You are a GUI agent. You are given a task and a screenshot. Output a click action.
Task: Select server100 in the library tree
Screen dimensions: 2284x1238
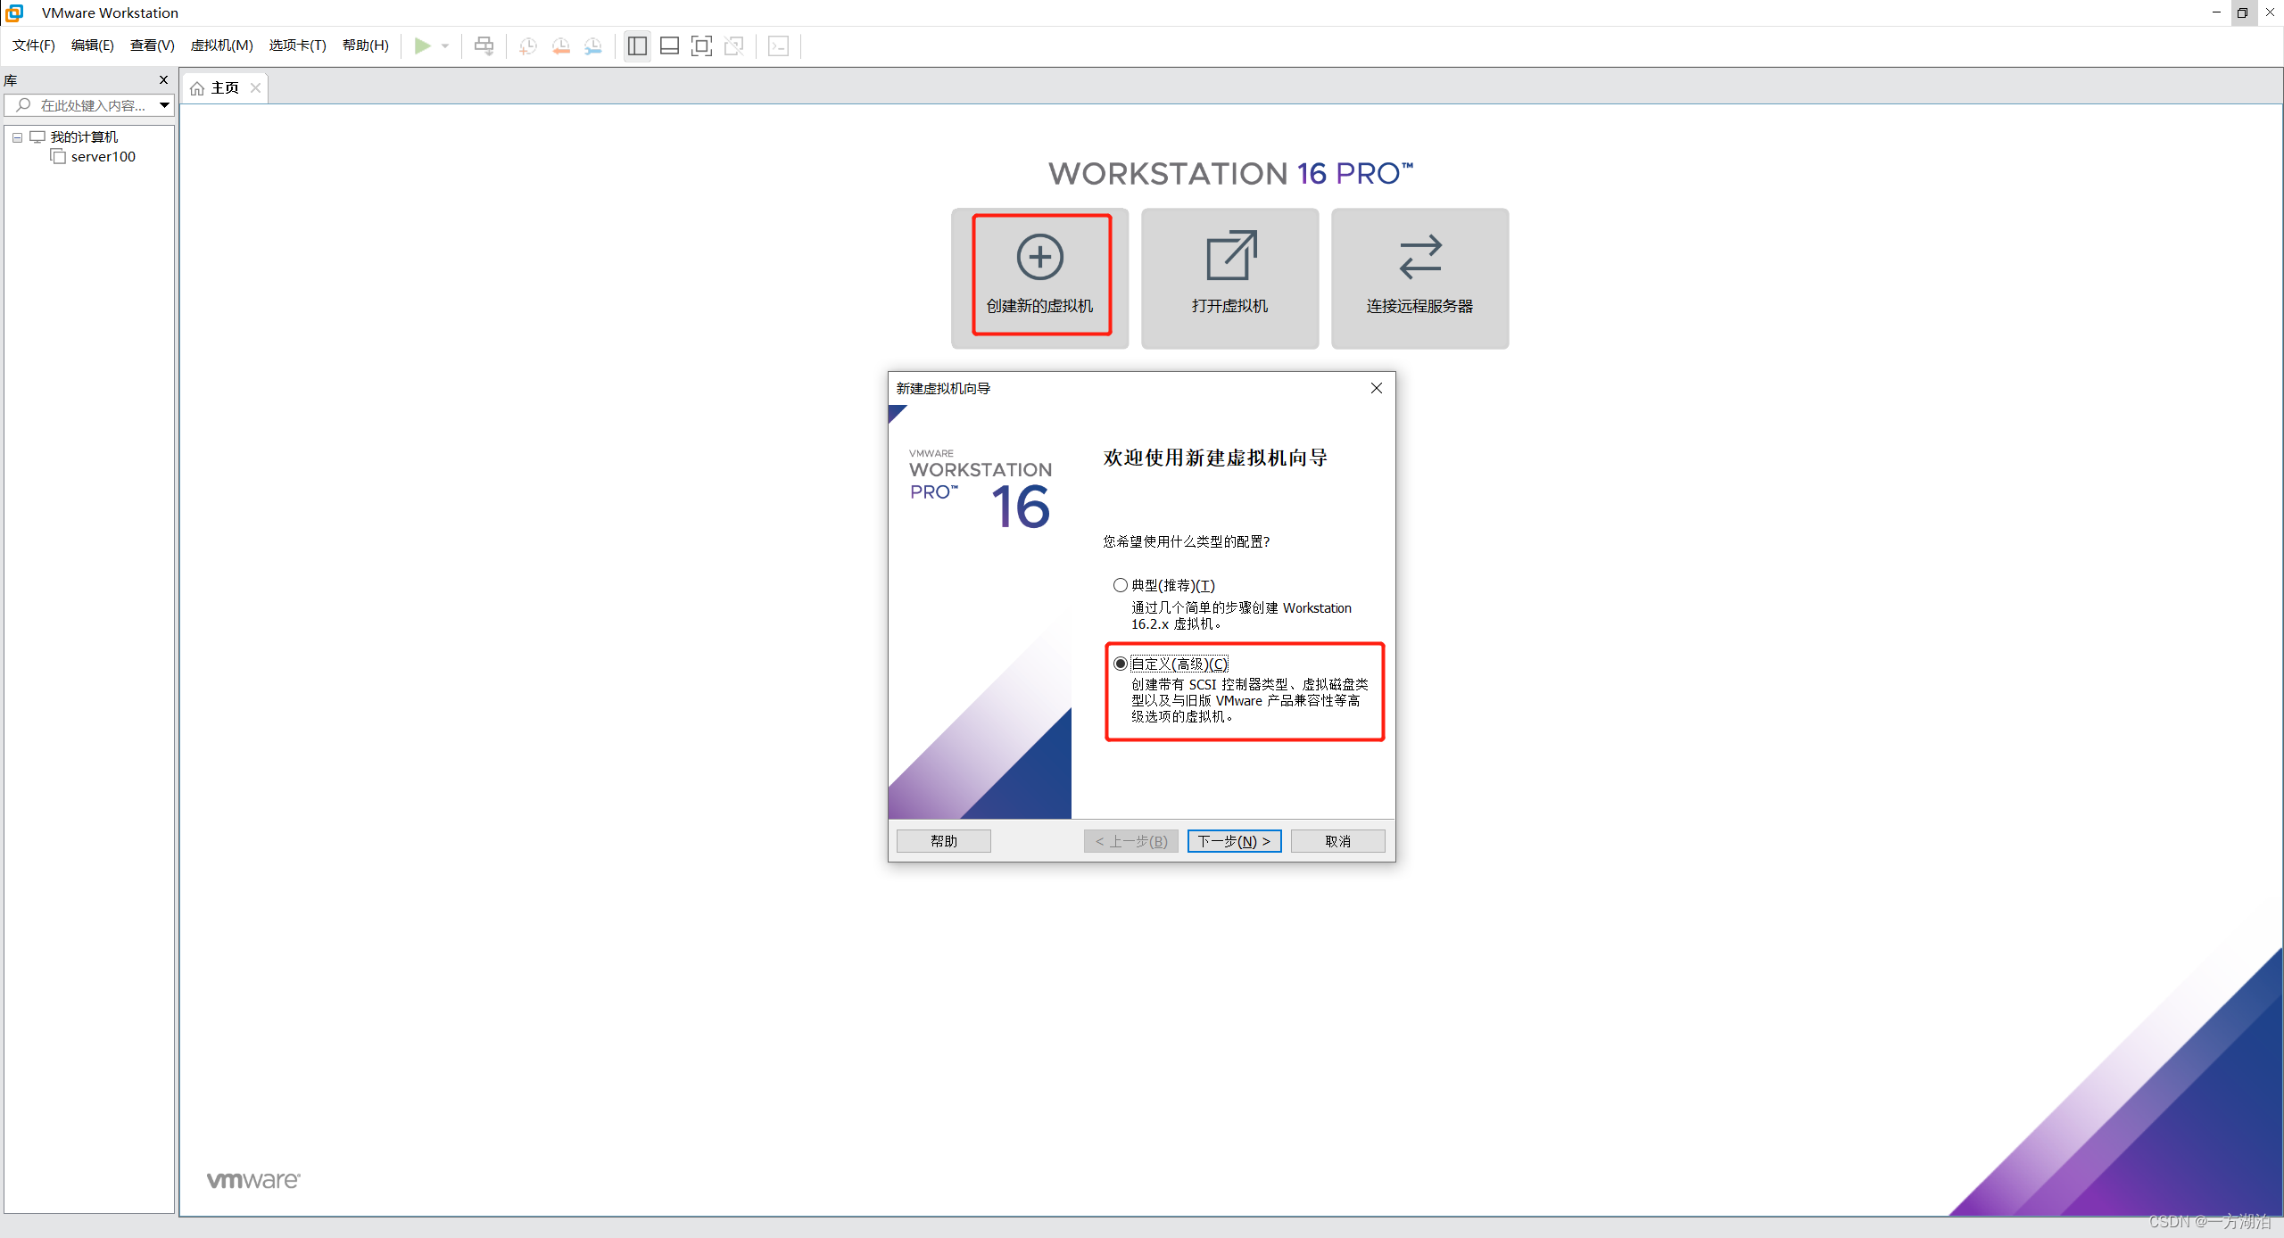[103, 157]
